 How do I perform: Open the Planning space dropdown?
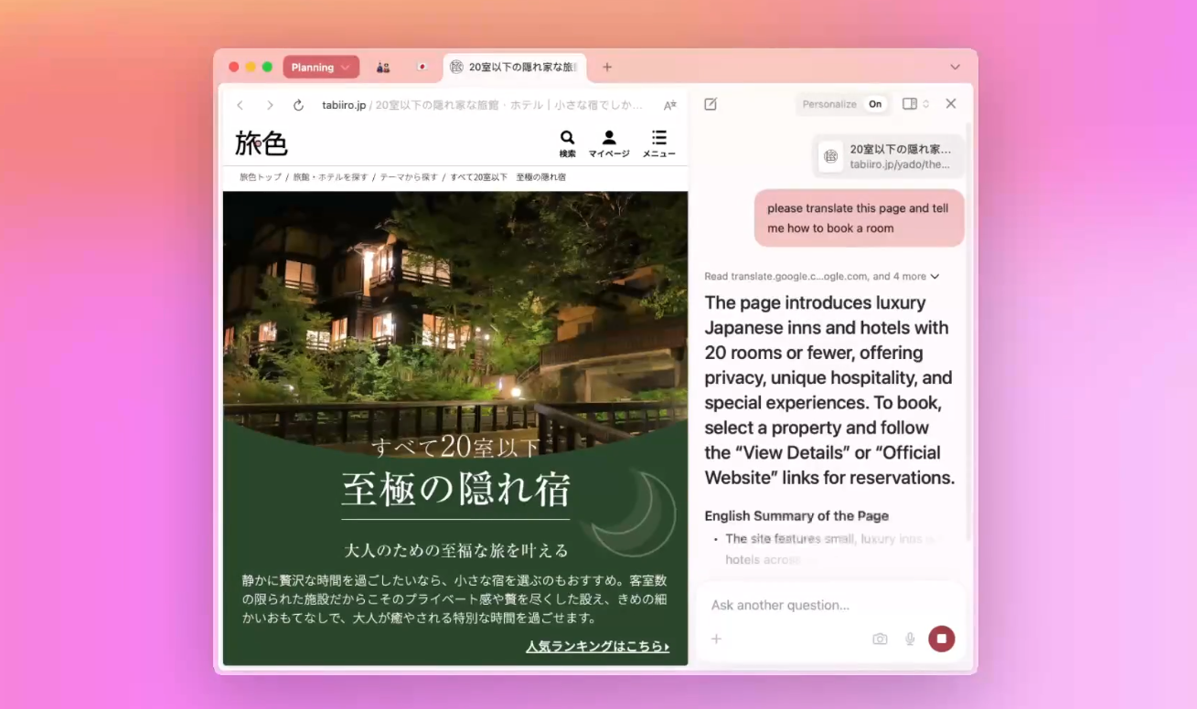(x=321, y=67)
